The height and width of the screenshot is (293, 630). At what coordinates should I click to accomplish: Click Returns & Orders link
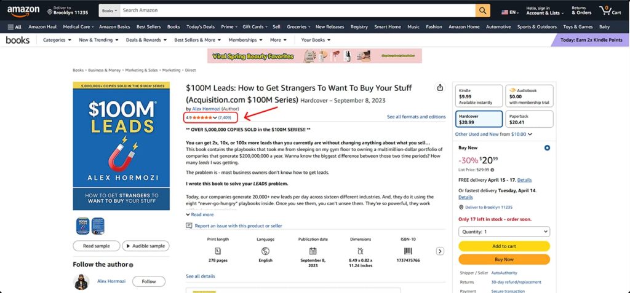click(x=581, y=11)
